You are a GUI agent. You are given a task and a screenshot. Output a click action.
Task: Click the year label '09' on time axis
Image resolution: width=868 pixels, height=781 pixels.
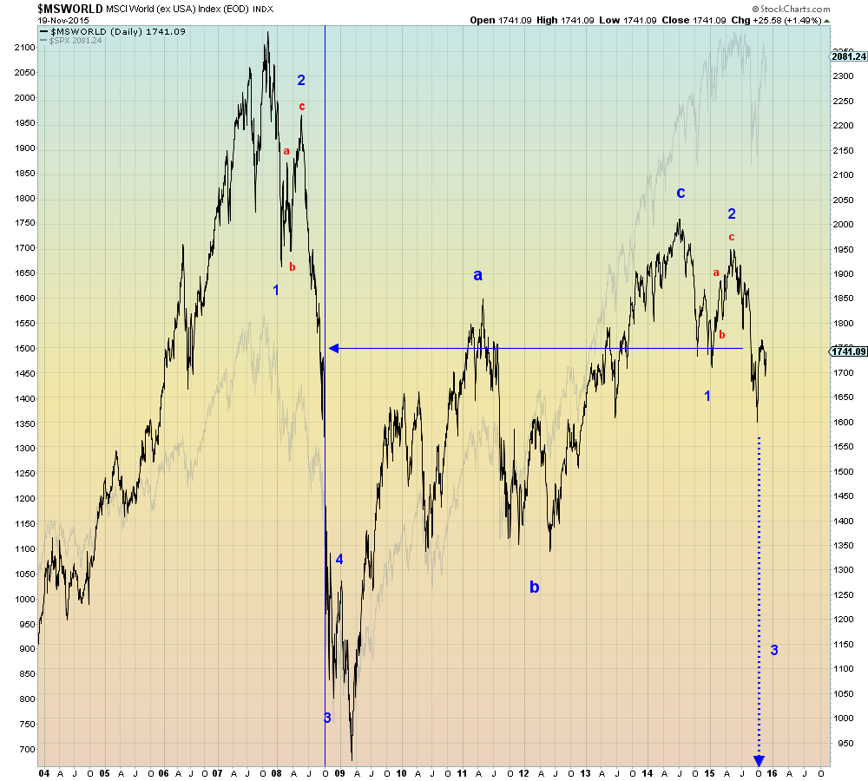340,773
